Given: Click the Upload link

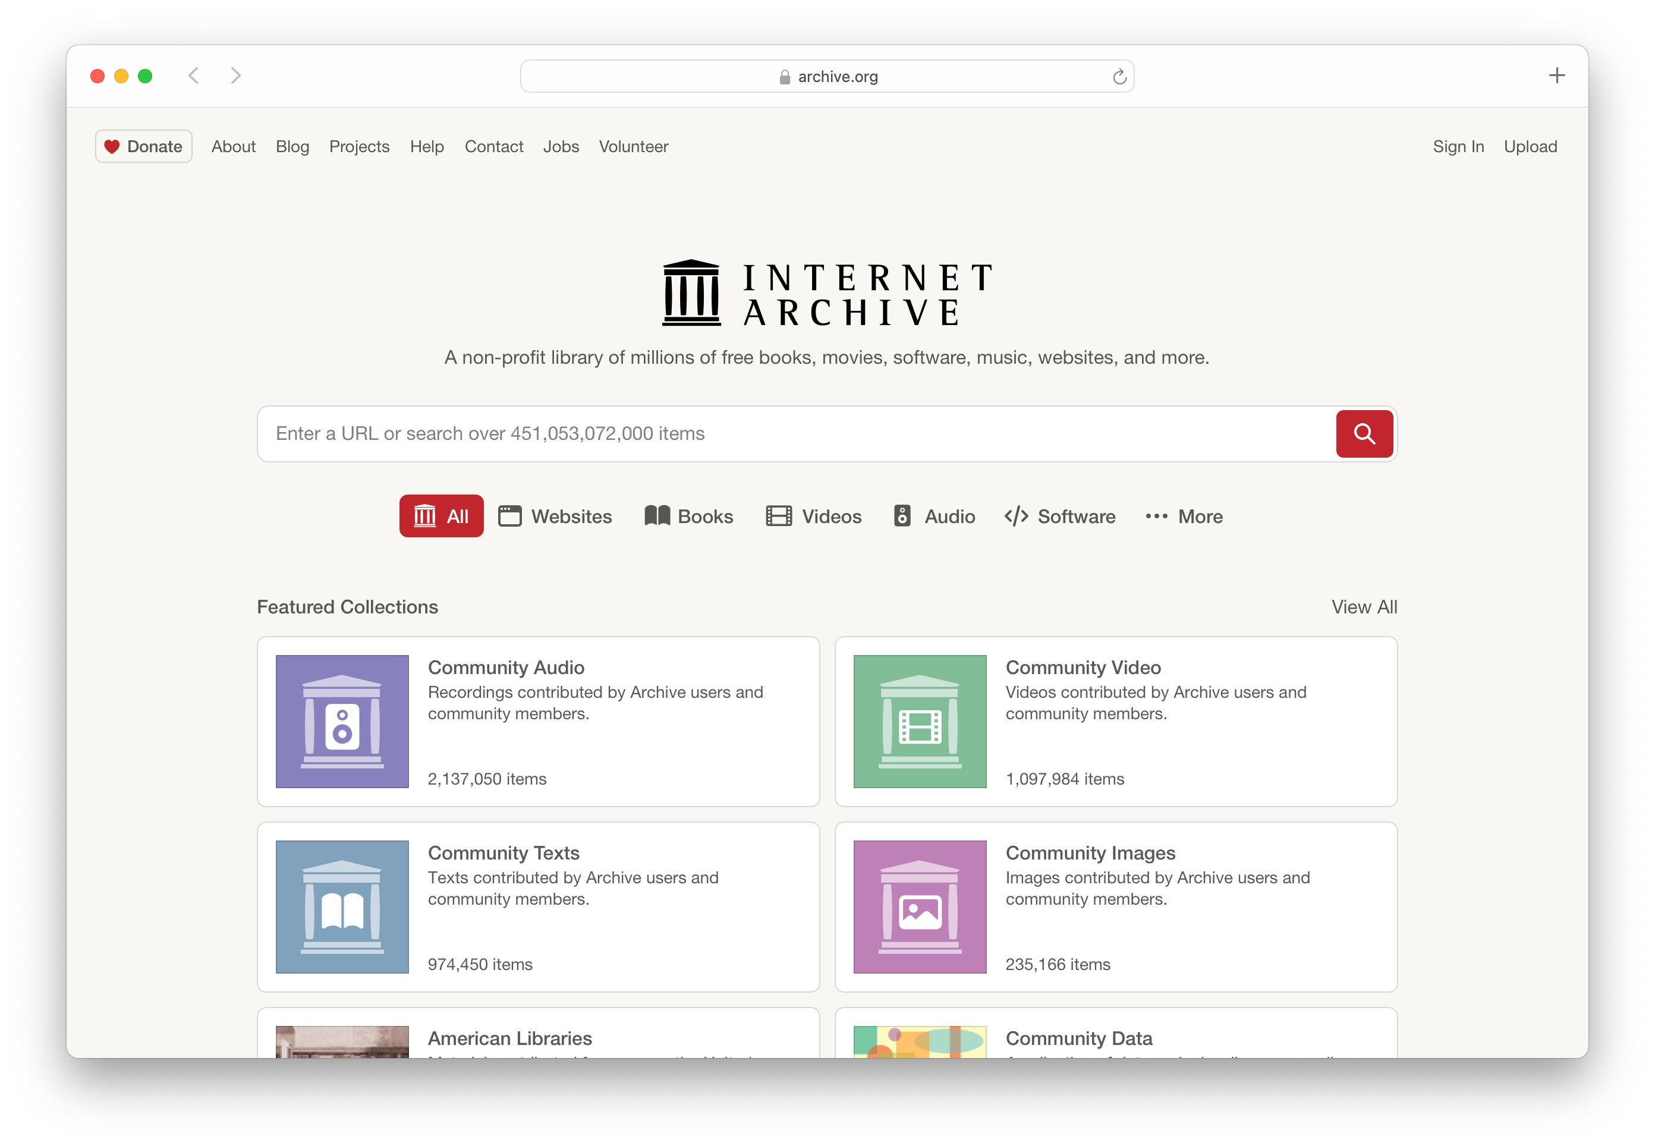Looking at the screenshot, I should (x=1530, y=146).
